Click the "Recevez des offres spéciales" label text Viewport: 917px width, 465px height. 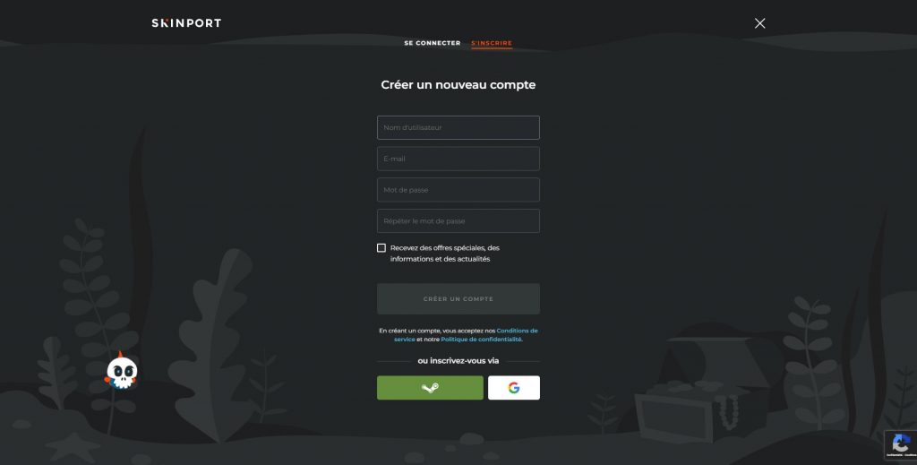pos(444,254)
